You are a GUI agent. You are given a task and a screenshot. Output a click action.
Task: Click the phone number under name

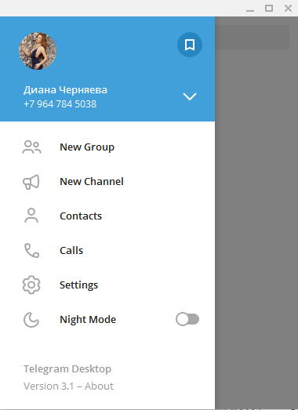[60, 104]
